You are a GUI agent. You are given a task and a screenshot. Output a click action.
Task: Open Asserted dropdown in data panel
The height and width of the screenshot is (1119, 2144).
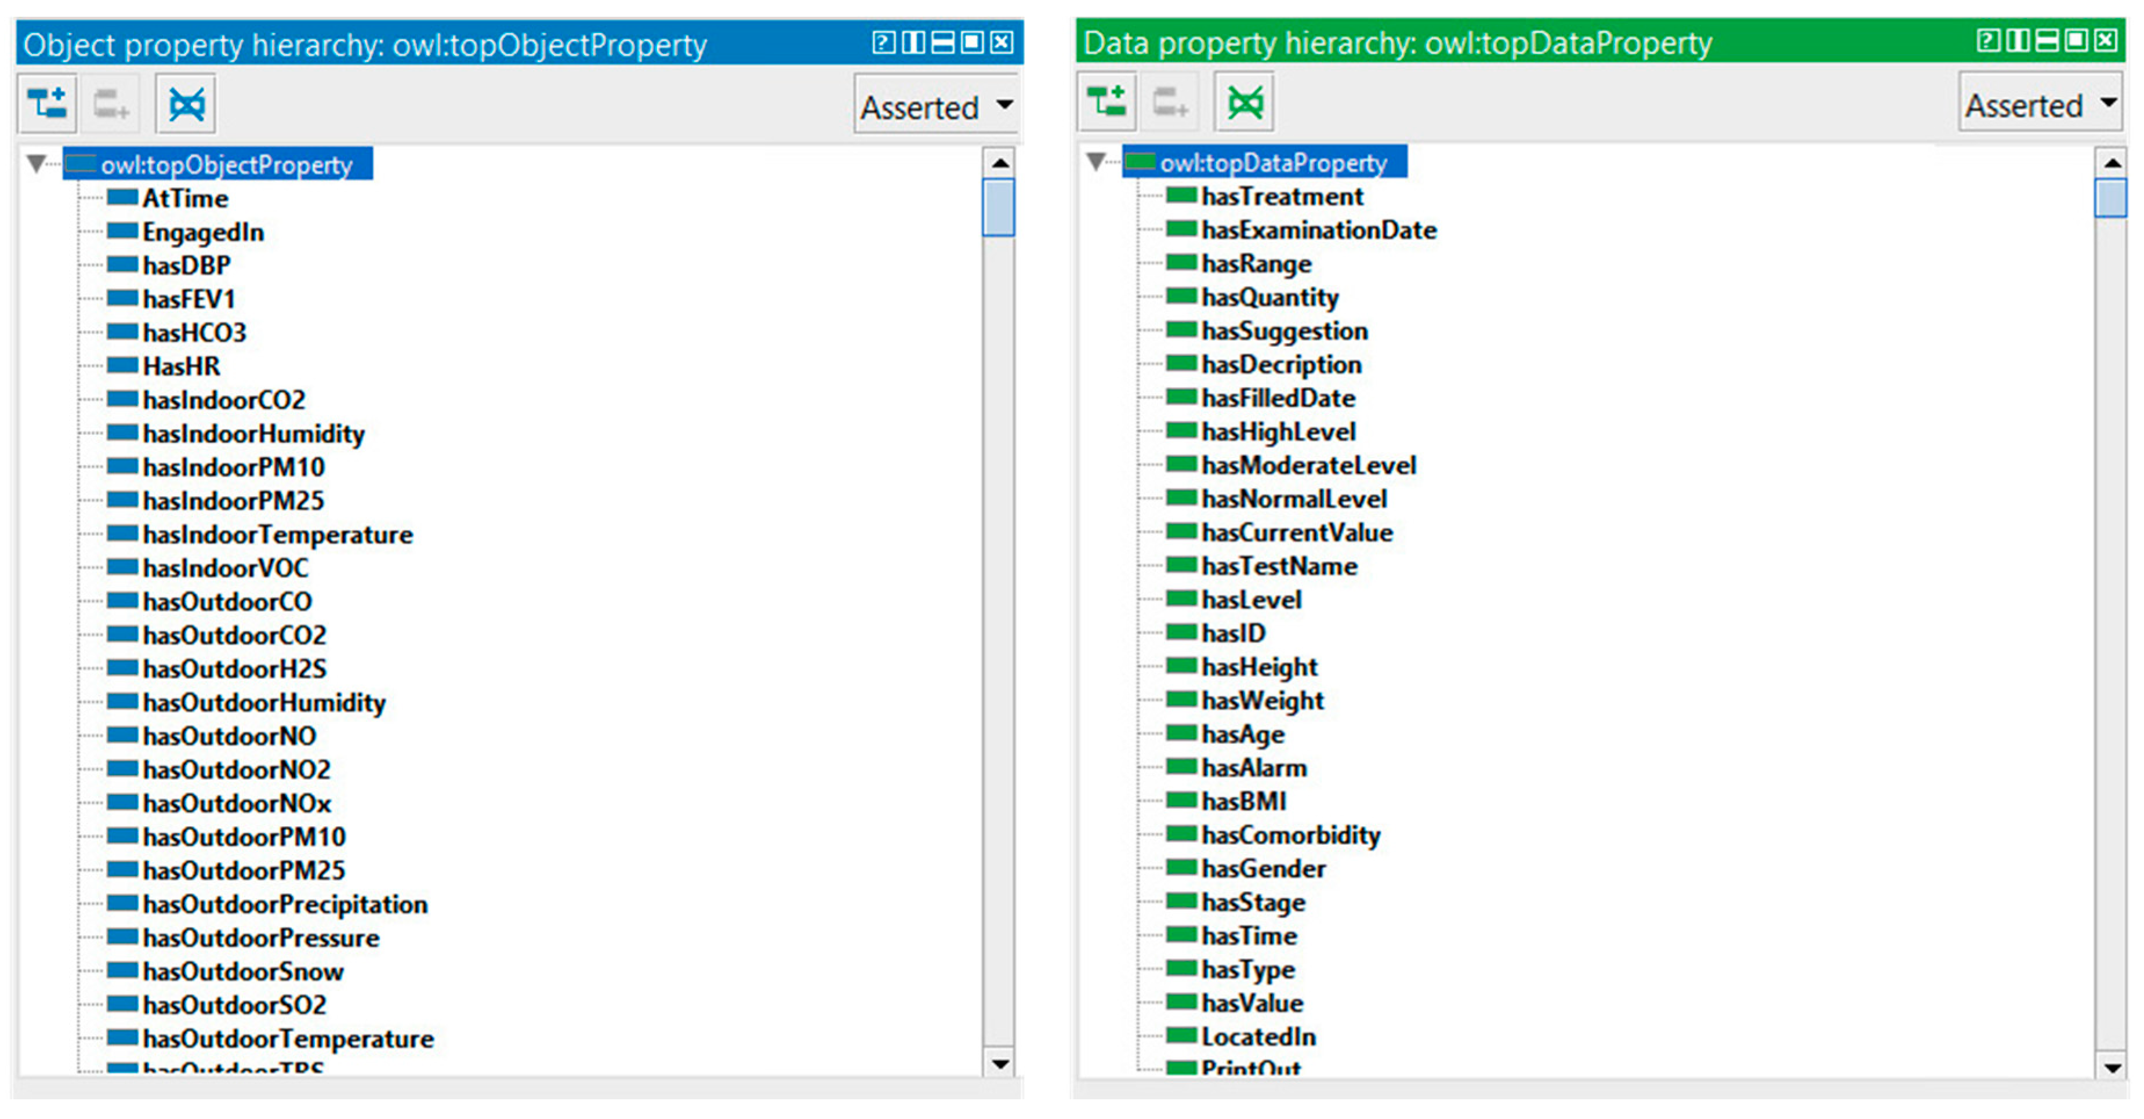[x=2040, y=105]
